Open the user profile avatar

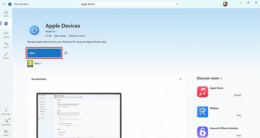pos(225,4)
